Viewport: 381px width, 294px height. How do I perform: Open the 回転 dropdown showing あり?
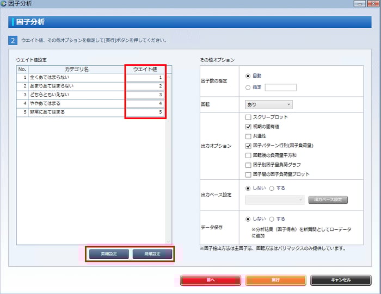pos(269,104)
